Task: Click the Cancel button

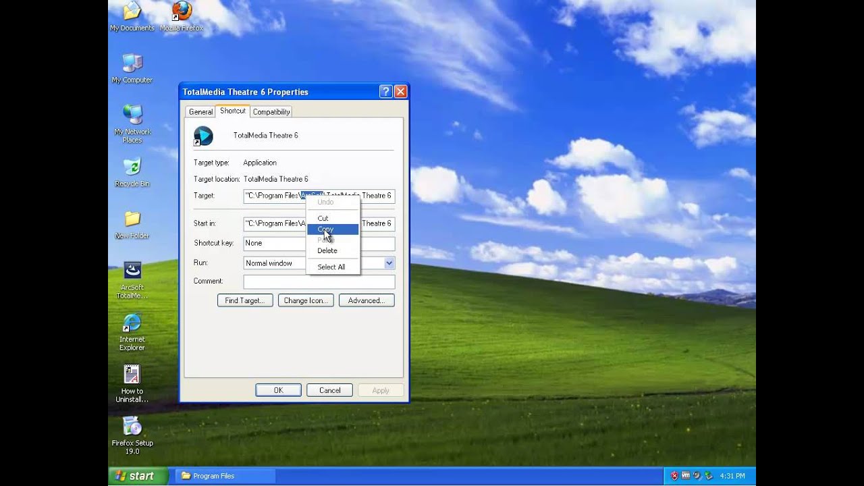Action: (x=329, y=390)
